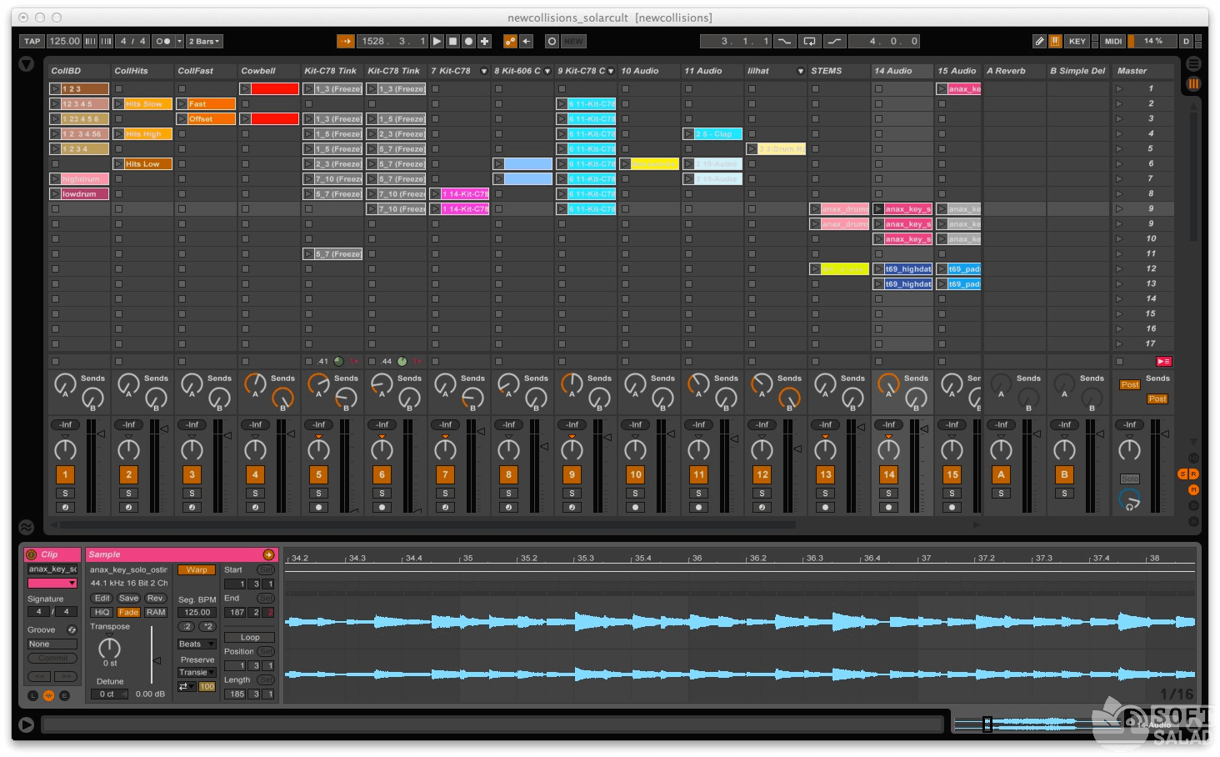Toggle track 14 activator button
1220x757 pixels.
click(x=888, y=474)
